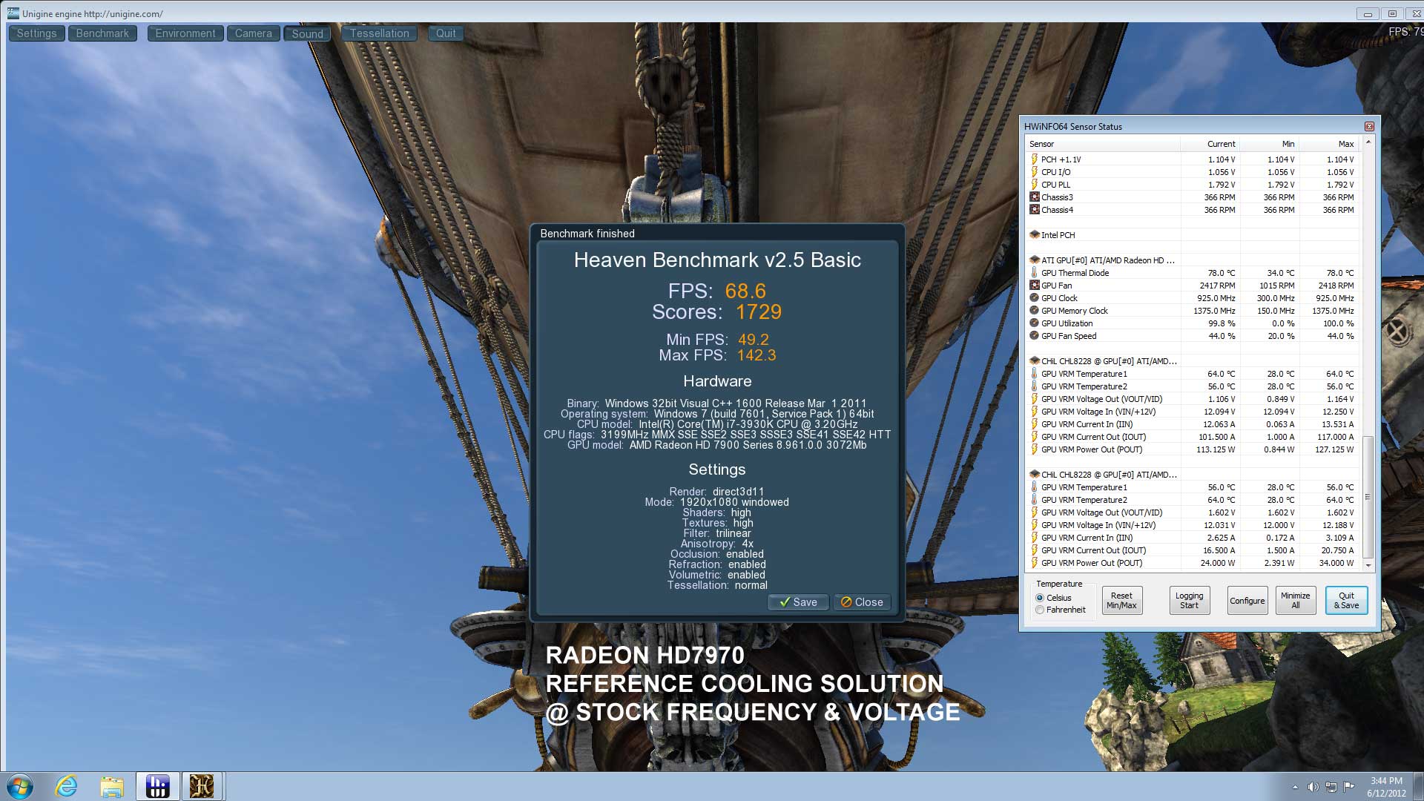Click the GPU Memory Clock icon

(1034, 311)
